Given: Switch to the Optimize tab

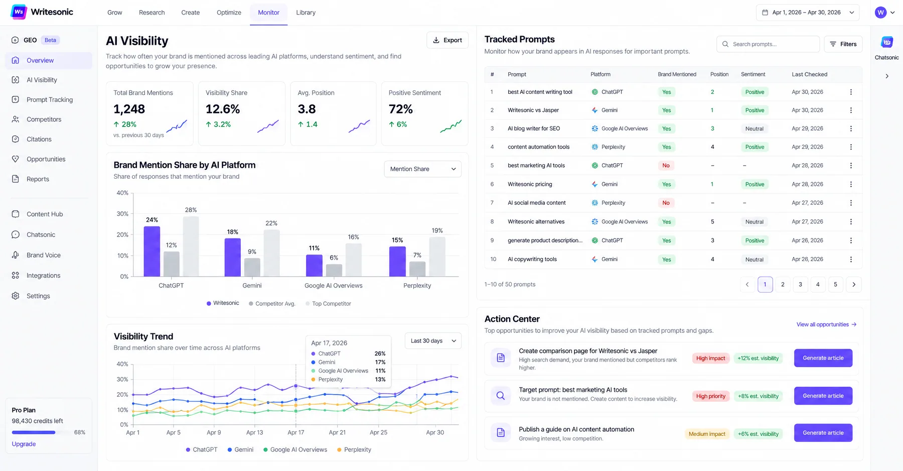Looking at the screenshot, I should (x=229, y=13).
